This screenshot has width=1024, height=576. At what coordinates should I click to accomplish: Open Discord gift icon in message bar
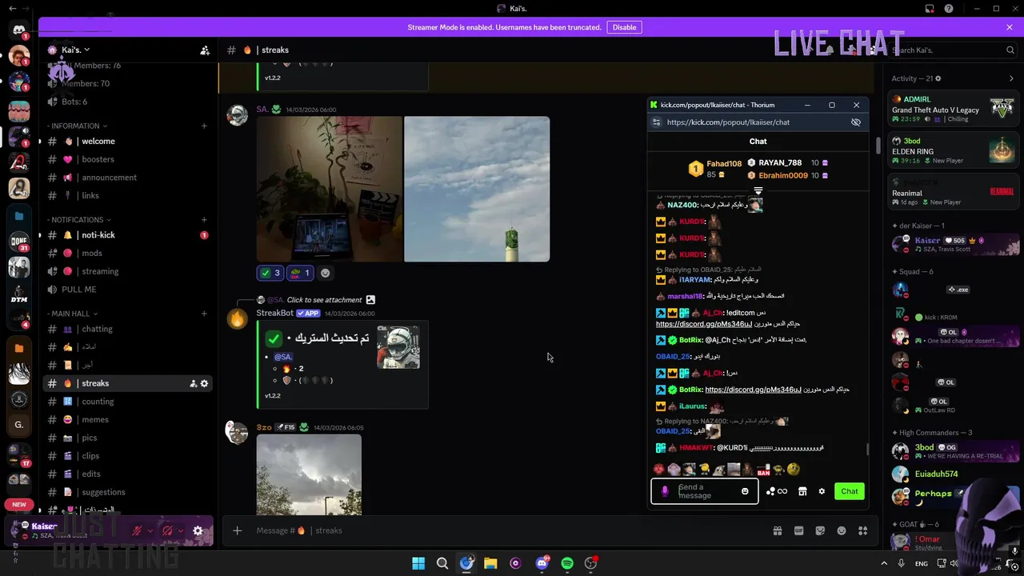coord(777,530)
